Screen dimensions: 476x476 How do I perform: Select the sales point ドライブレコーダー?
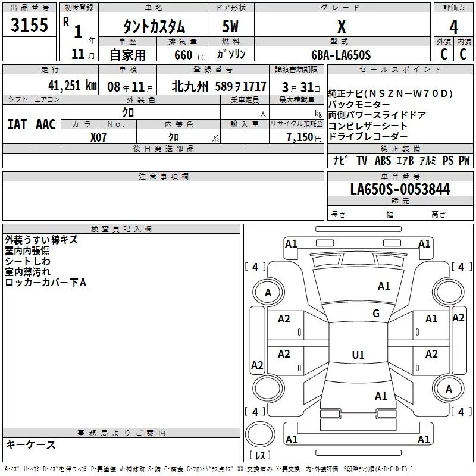click(368, 136)
